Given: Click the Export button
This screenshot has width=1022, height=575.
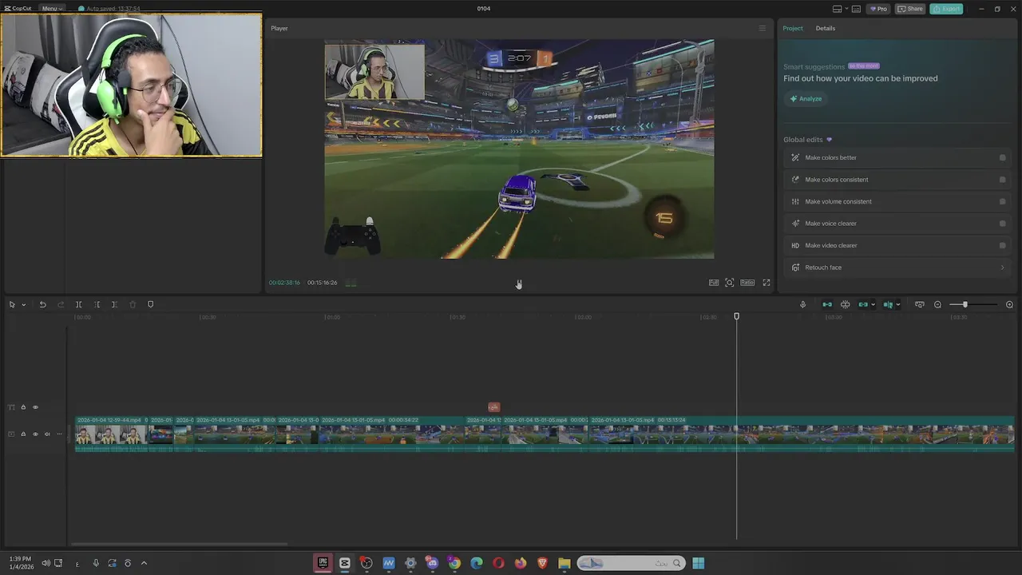Looking at the screenshot, I should pos(946,9).
